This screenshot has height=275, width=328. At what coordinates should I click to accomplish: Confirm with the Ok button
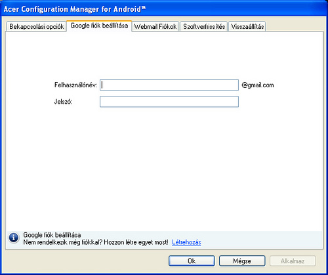click(192, 261)
